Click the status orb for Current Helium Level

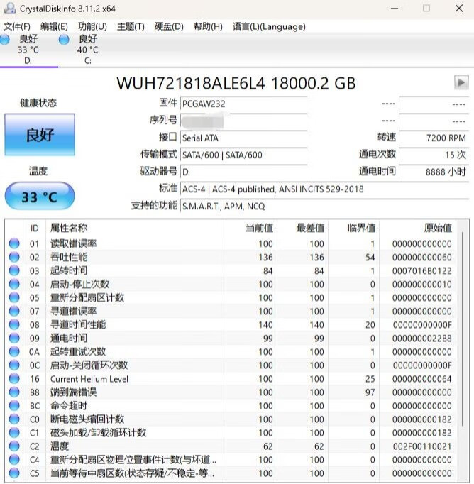click(14, 378)
